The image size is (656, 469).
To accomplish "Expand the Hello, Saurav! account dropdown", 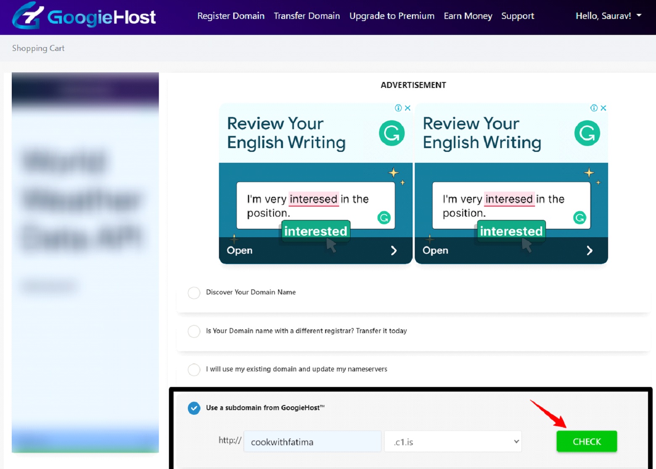I will pos(608,16).
